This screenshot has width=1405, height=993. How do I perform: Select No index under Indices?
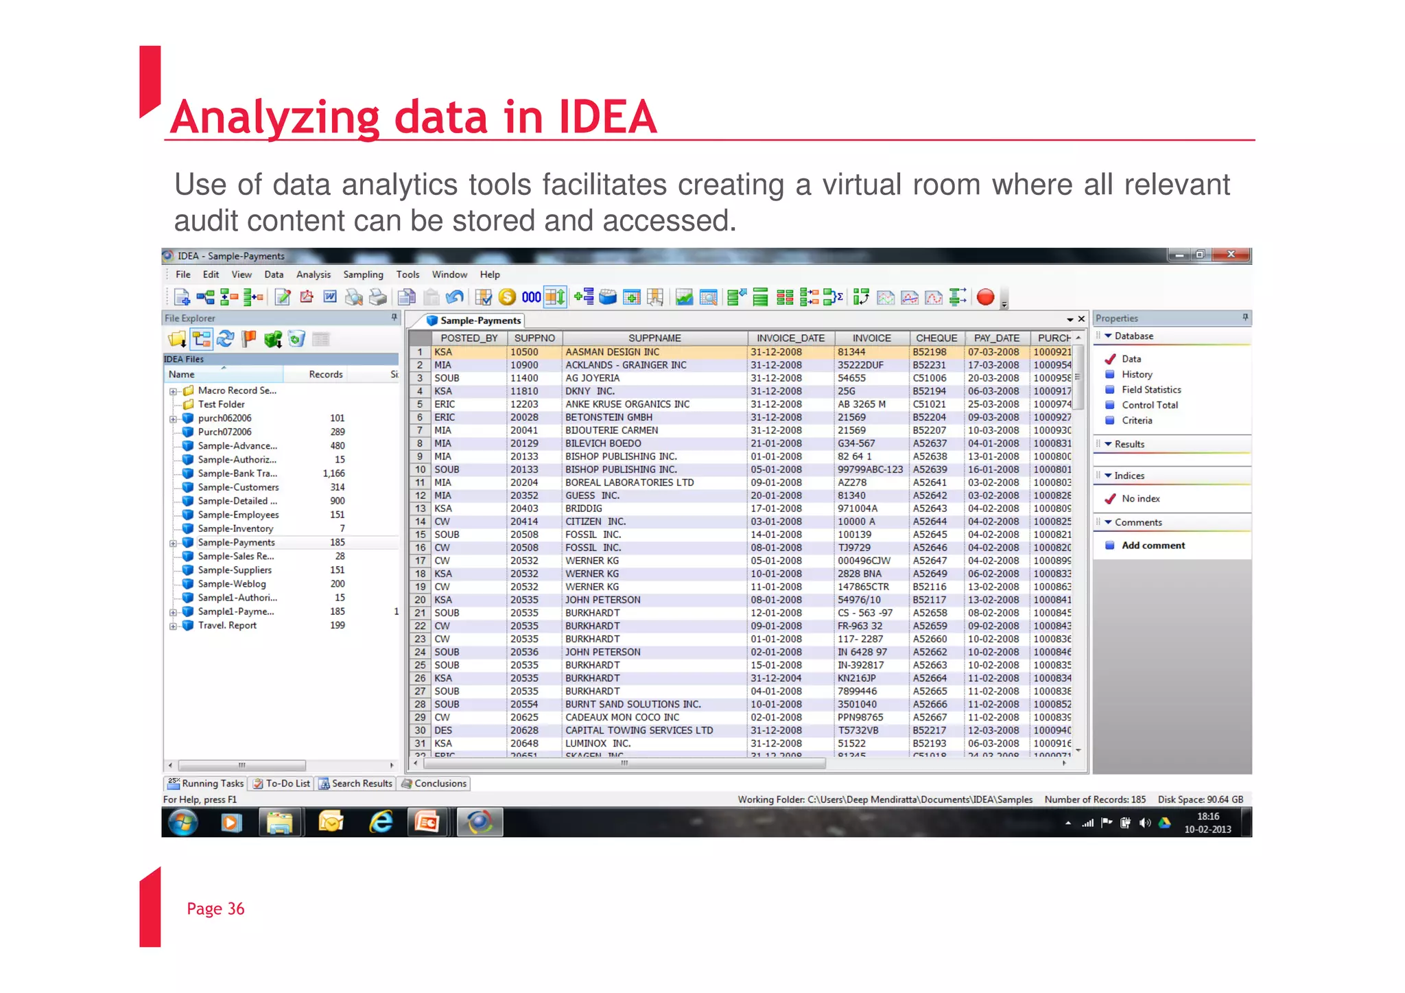(1141, 499)
